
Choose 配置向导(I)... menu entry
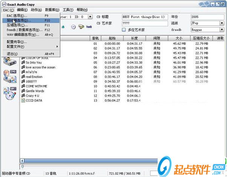coord(31,42)
